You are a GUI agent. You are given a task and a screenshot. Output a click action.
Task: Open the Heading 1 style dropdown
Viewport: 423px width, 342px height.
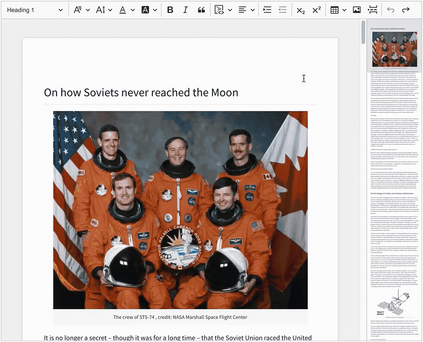tap(35, 10)
